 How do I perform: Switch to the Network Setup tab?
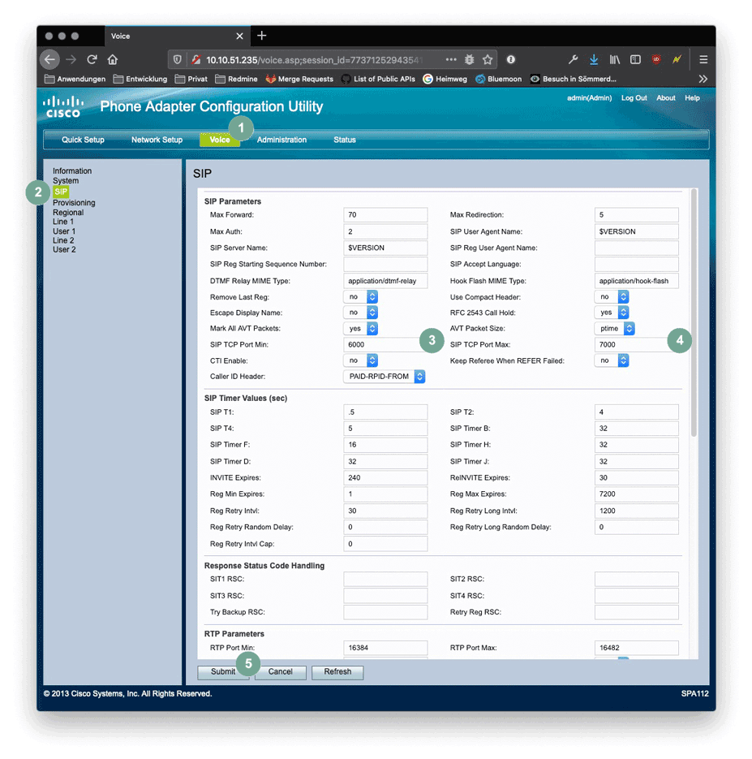(x=157, y=140)
